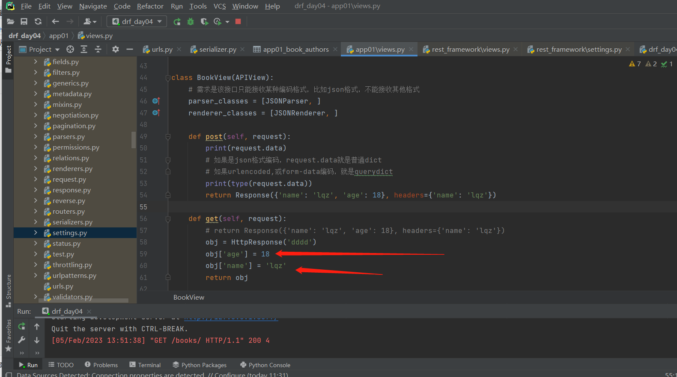Open the Problems tool window
This screenshot has height=377, width=677.
click(x=101, y=365)
